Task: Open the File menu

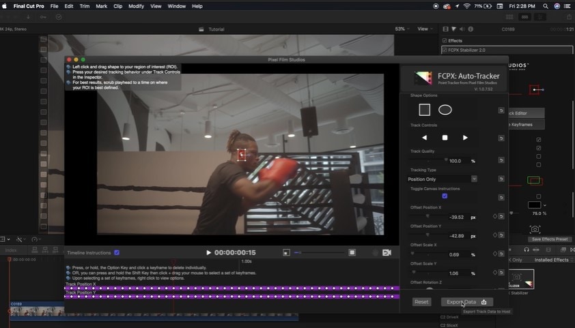Action: [x=54, y=6]
